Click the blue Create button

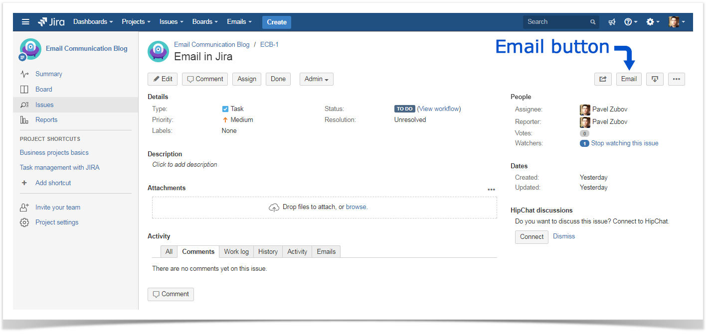tap(277, 22)
